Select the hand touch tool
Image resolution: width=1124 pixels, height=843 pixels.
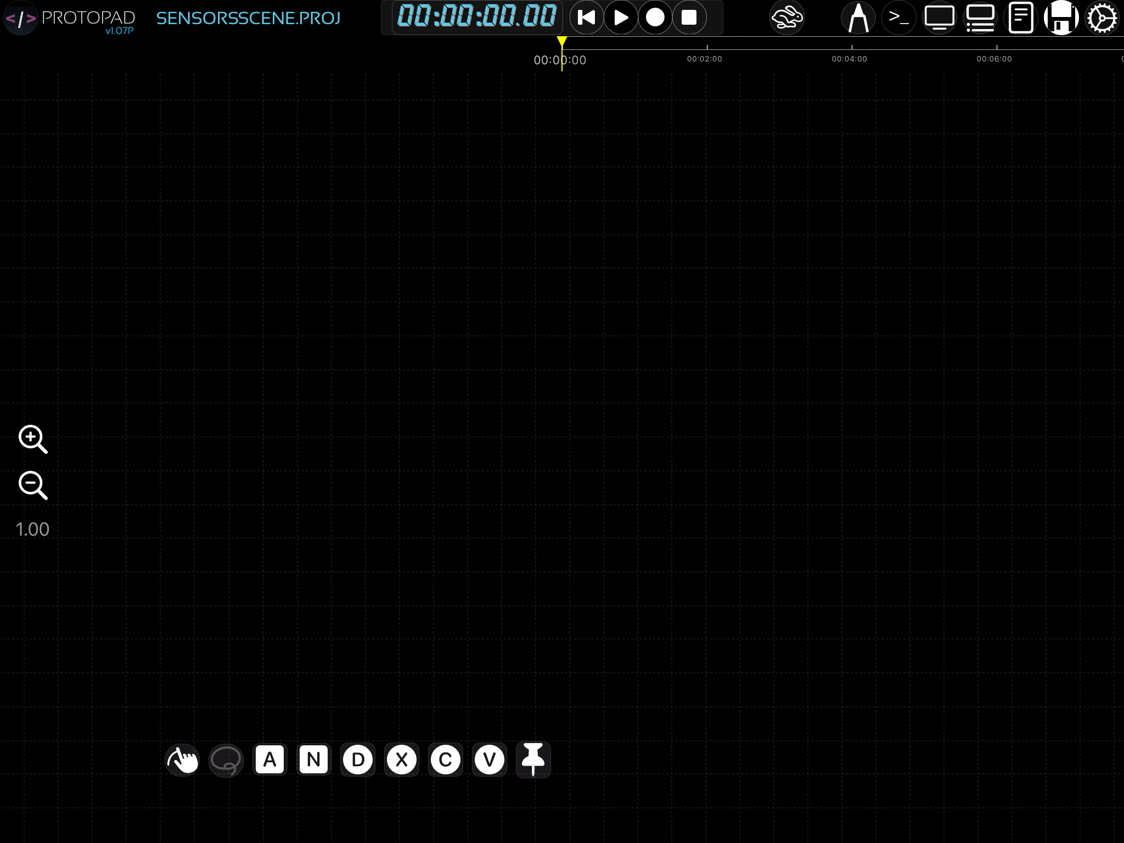coord(182,760)
